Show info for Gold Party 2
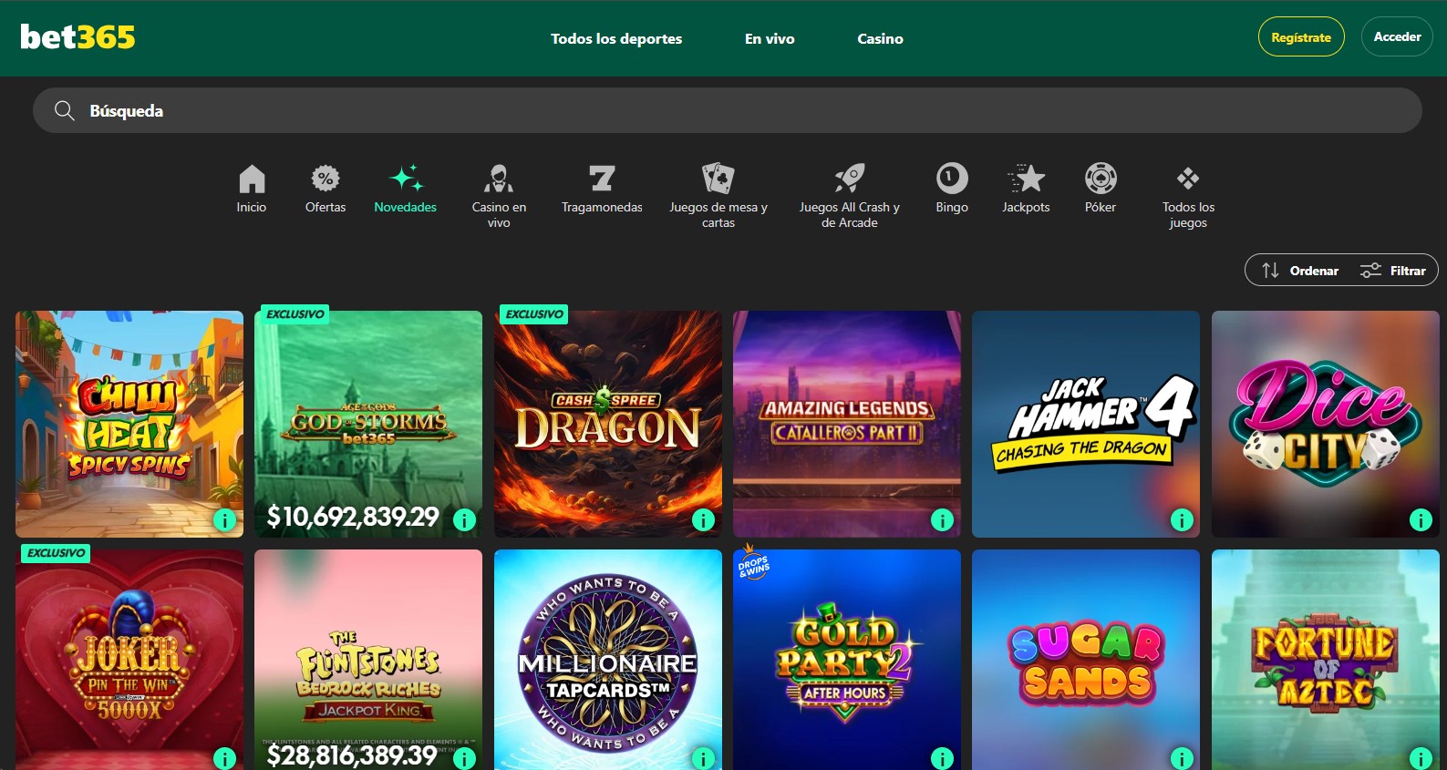 click(942, 758)
